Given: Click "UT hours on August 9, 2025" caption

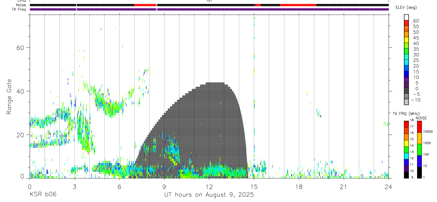Looking at the screenshot, I should [x=209, y=195].
